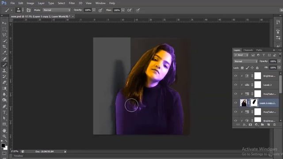283x159 pixels.
Task: Select the Hand tool
Action: [4, 130]
